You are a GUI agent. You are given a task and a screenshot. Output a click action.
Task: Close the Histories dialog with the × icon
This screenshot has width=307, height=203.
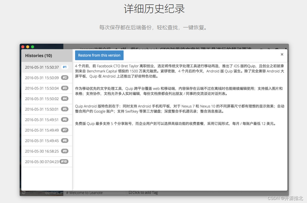coord(282,54)
